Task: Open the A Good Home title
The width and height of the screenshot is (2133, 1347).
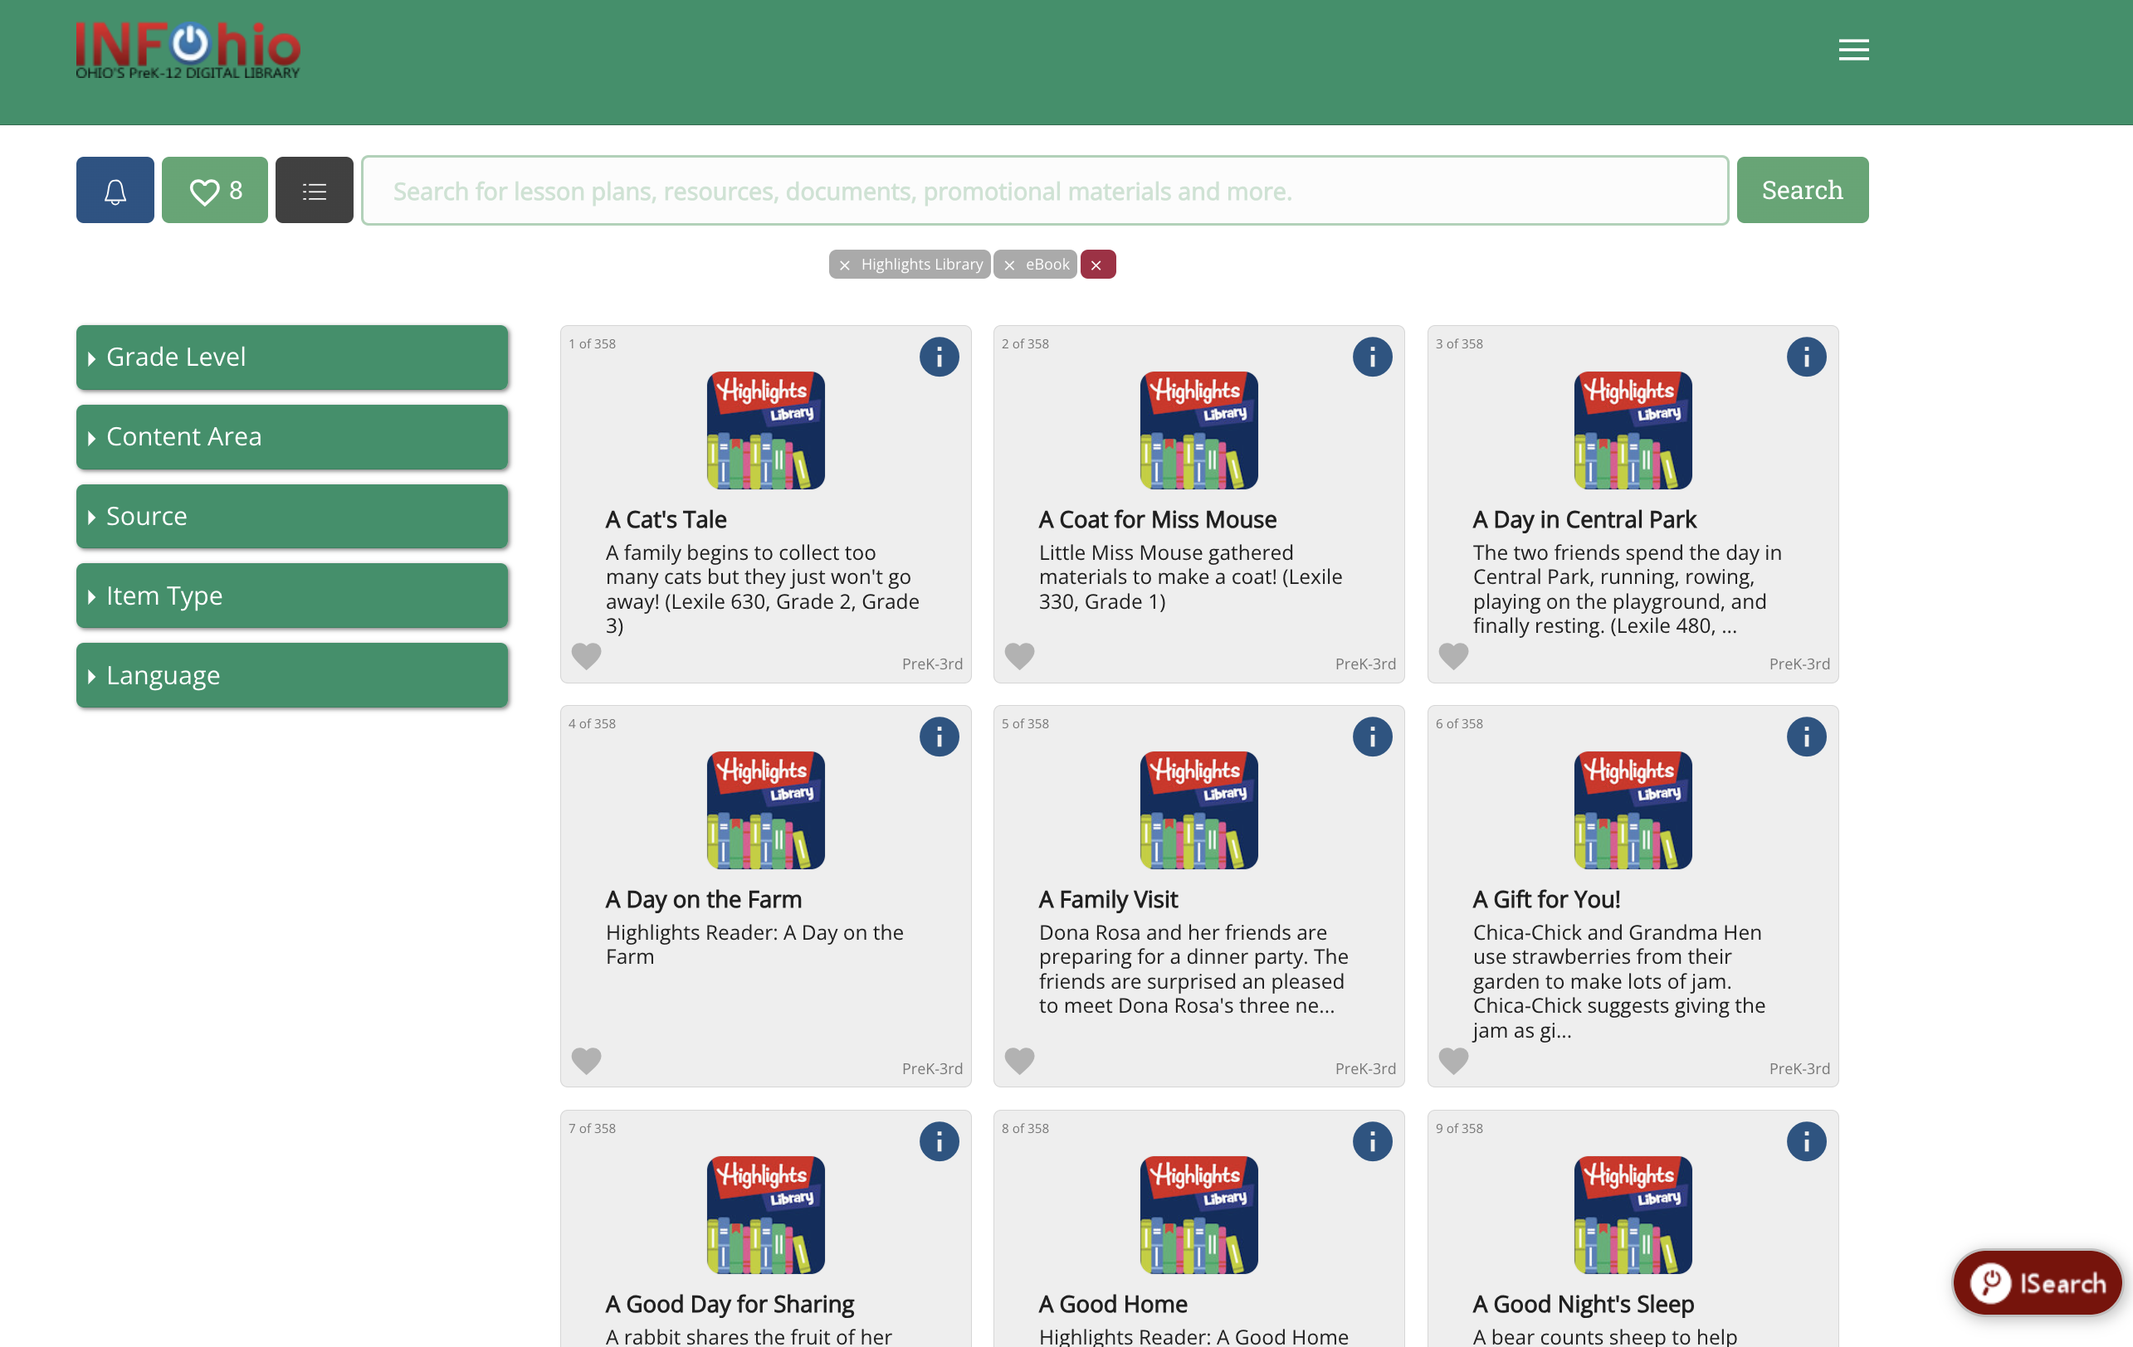Action: [x=1114, y=1305]
